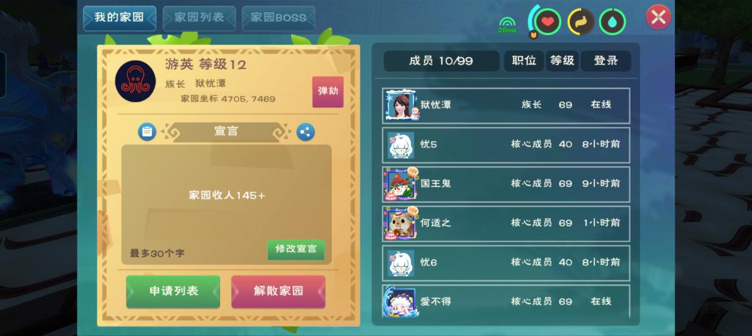Click the share icon beside 宣言
Image resolution: width=752 pixels, height=336 pixels.
pos(305,131)
